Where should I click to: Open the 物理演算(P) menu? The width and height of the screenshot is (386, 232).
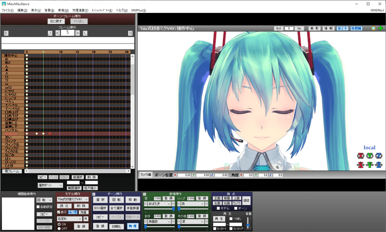pyautogui.click(x=80, y=10)
